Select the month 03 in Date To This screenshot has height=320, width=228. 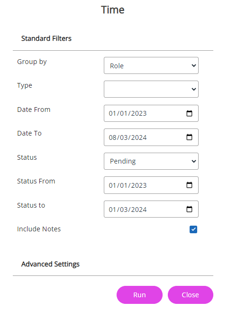tap(124, 137)
